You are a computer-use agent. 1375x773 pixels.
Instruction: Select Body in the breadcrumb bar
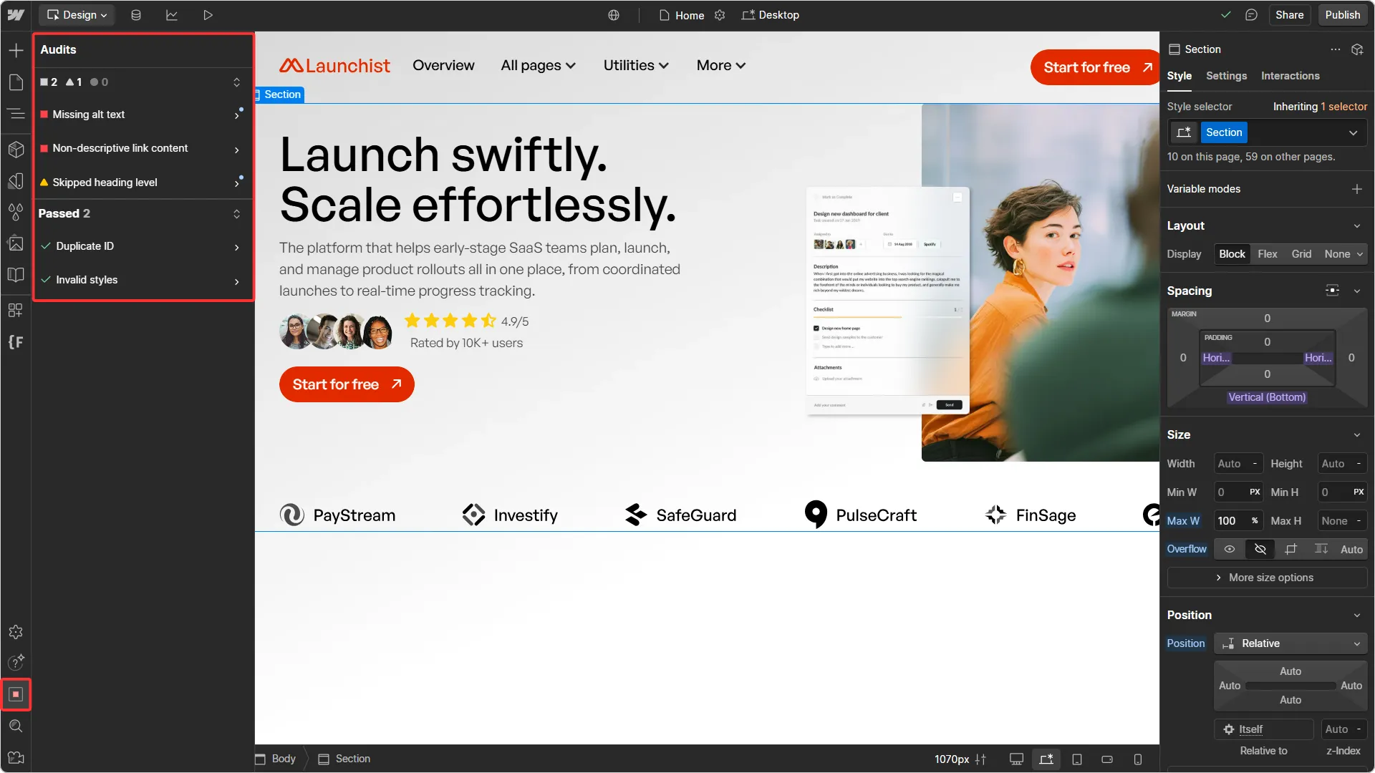click(x=276, y=759)
